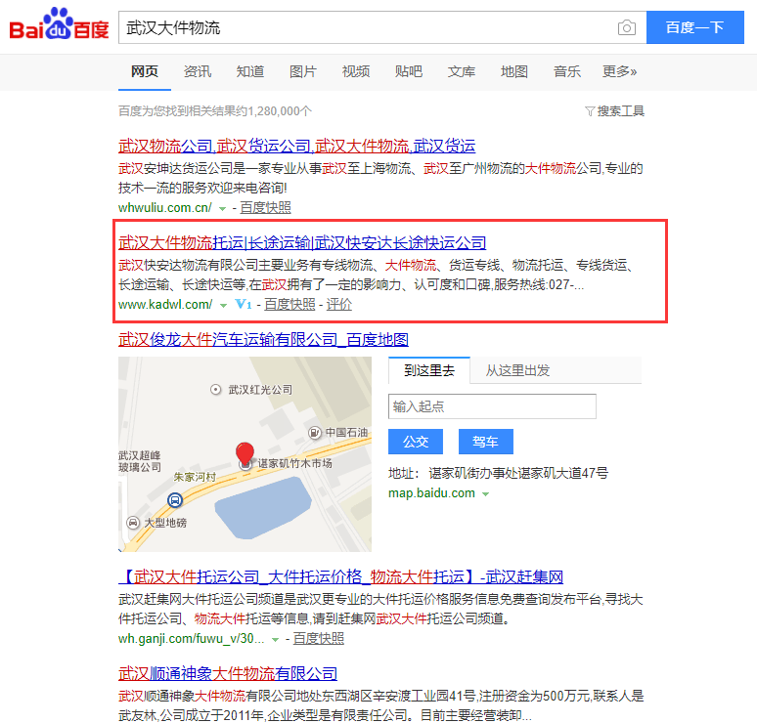Open 百度快照 for wh.ganji.com result

tap(319, 639)
